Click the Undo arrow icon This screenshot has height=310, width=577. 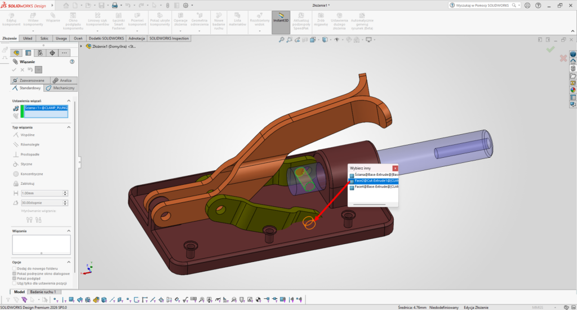(128, 6)
